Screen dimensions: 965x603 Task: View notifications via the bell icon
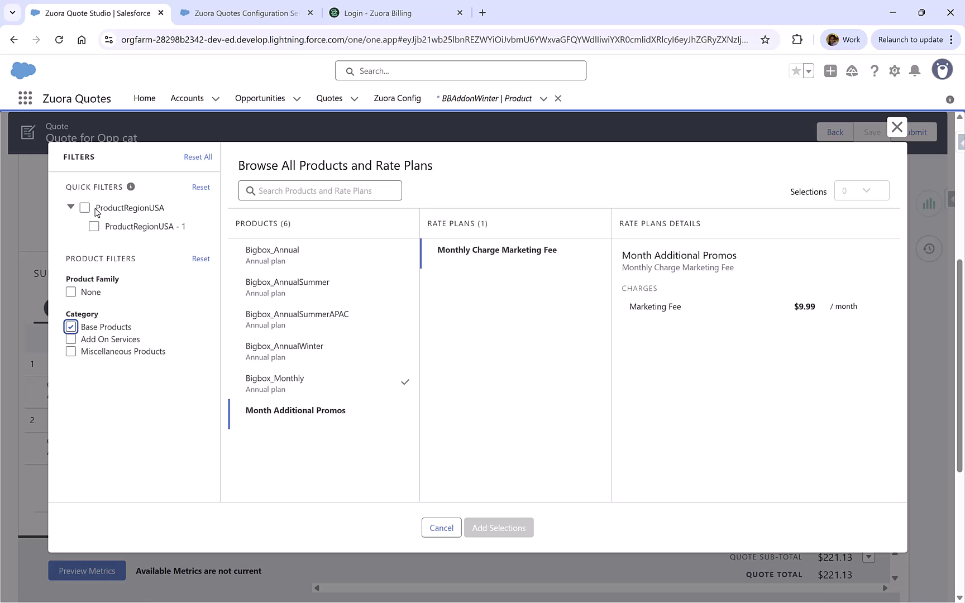click(915, 71)
